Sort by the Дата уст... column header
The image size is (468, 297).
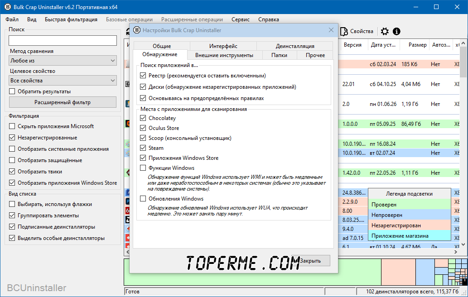click(x=383, y=45)
